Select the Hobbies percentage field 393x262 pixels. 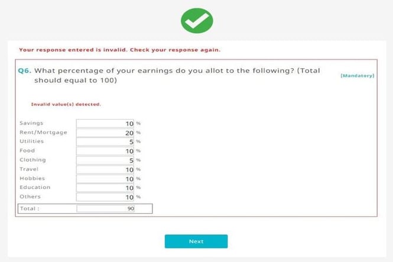point(105,179)
